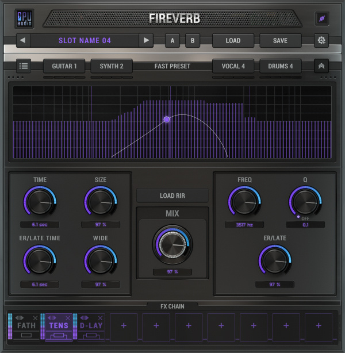Click the FAST PRESET label
This screenshot has height=353, width=345.
pos(172,66)
